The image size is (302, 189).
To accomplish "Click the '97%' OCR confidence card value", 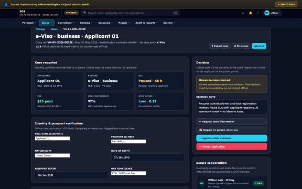I will pos(91,101).
